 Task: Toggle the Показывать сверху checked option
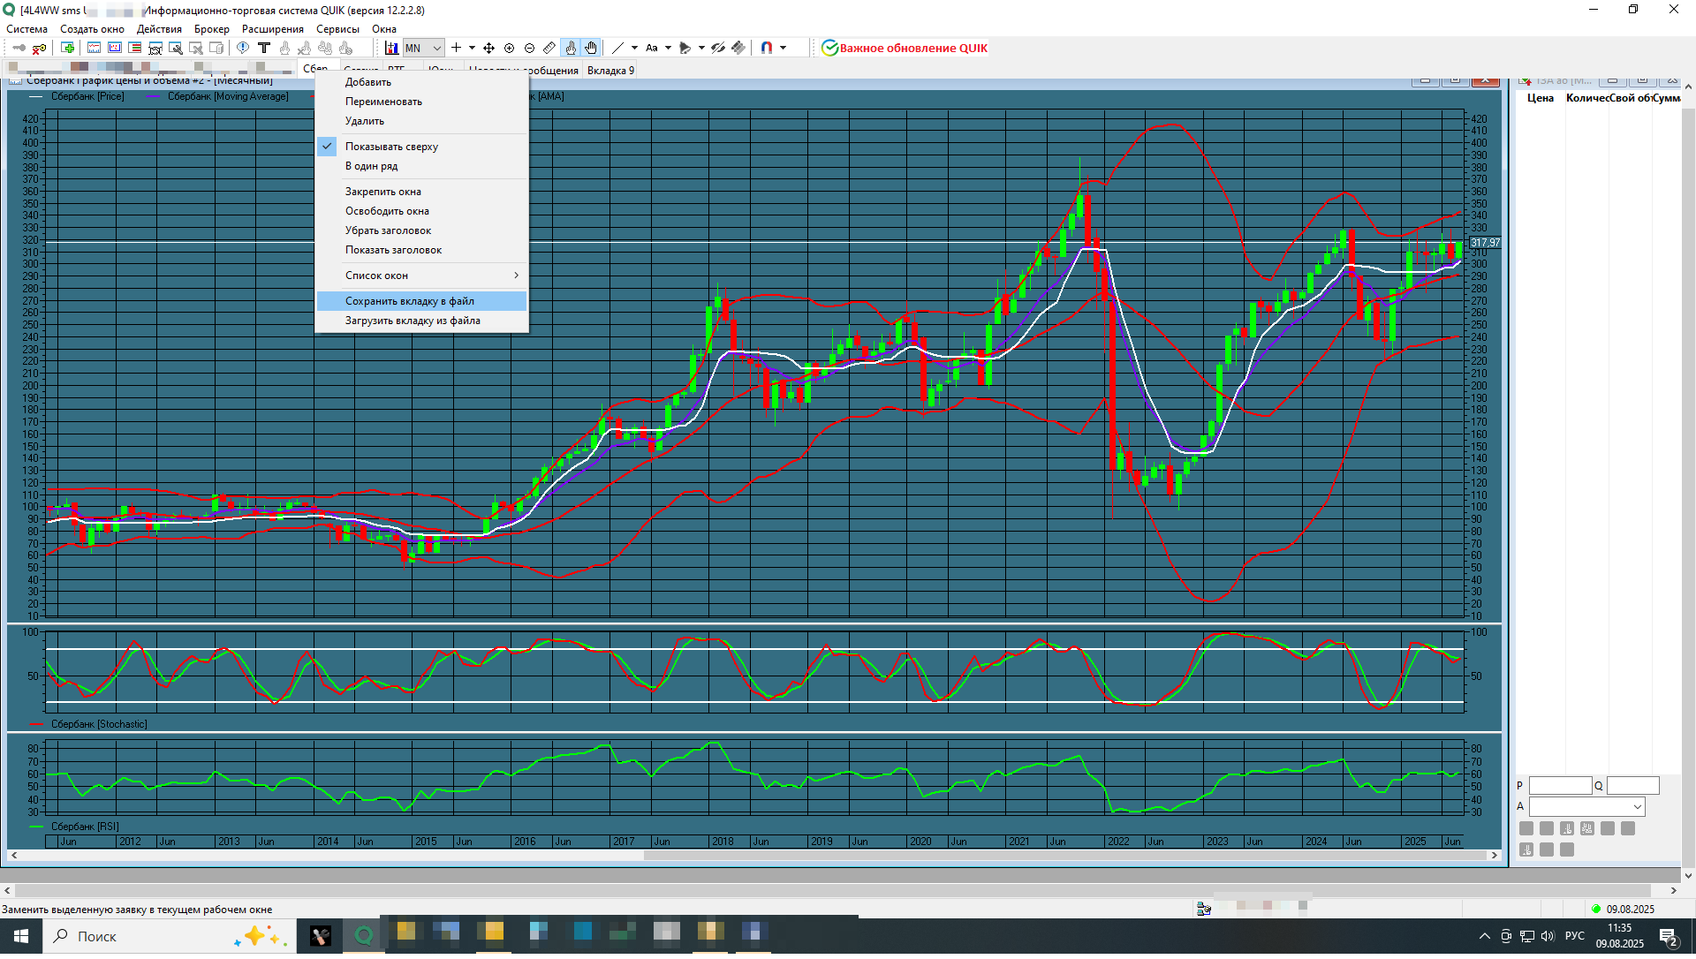(x=391, y=147)
